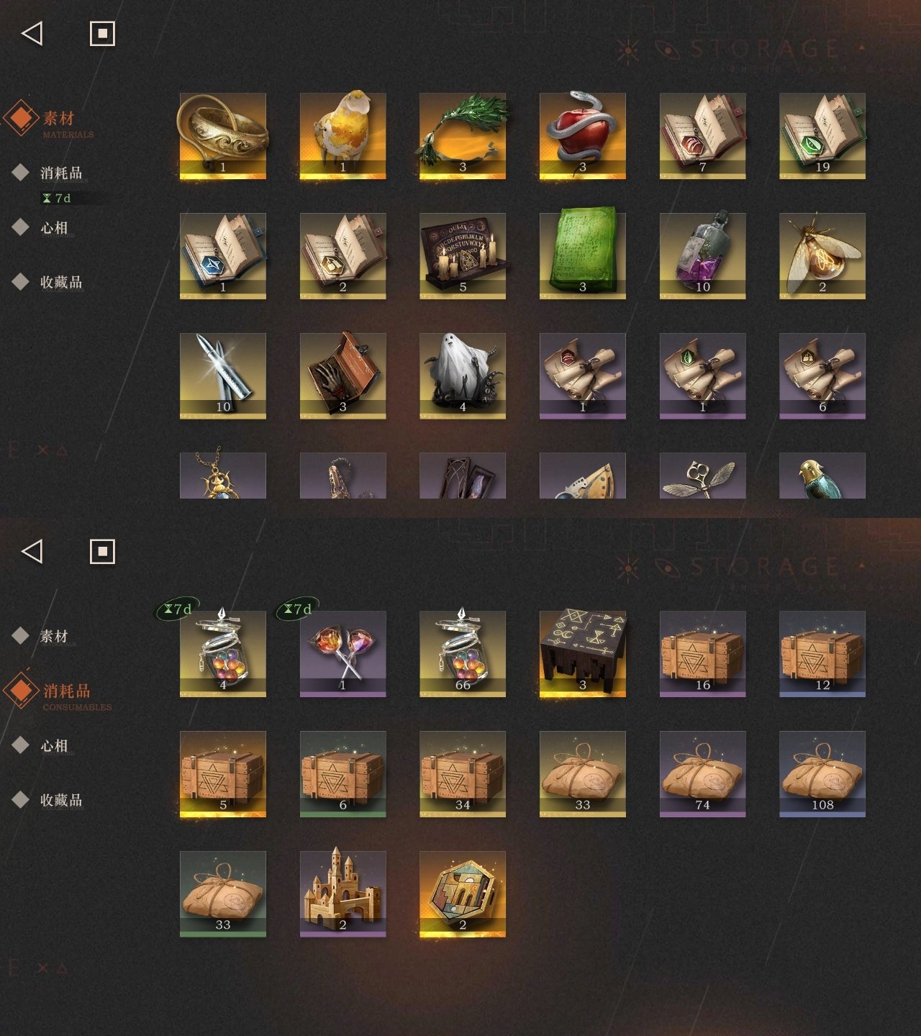Click the lower square home button

coord(102,552)
